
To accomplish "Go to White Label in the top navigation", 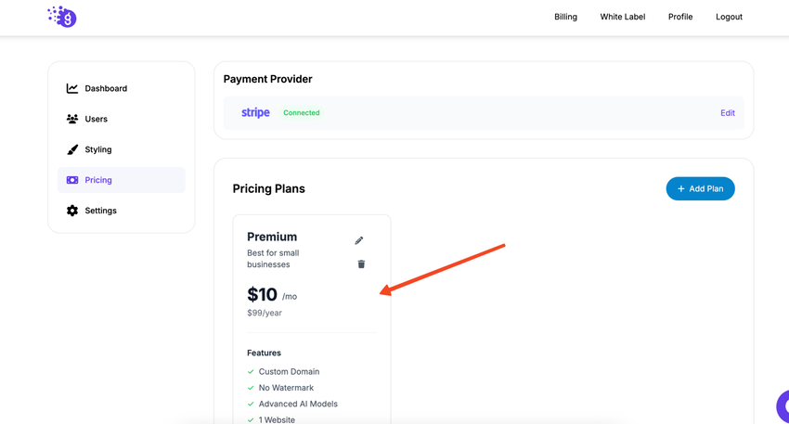I will [622, 17].
